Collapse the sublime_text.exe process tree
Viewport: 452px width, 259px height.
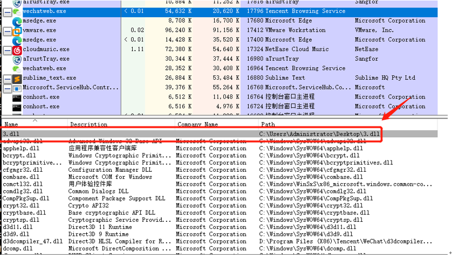point(8,79)
